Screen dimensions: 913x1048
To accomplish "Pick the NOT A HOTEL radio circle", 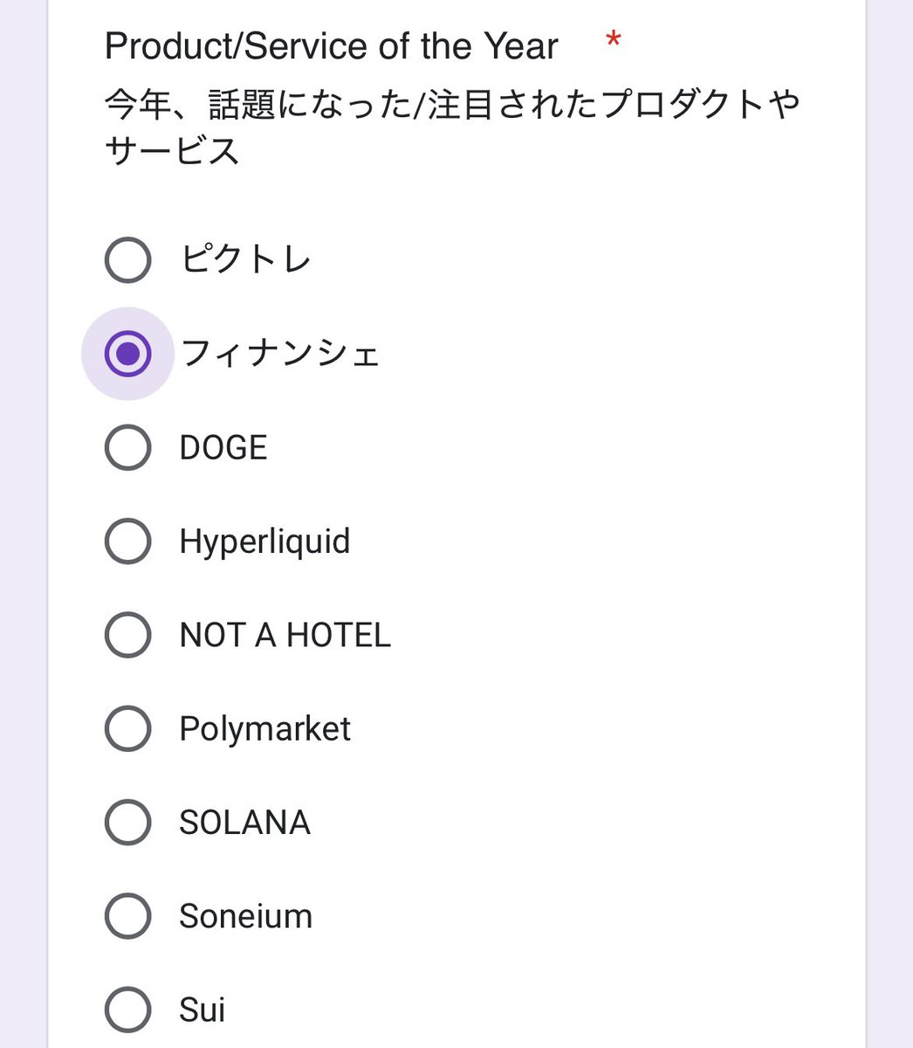I will click(127, 635).
